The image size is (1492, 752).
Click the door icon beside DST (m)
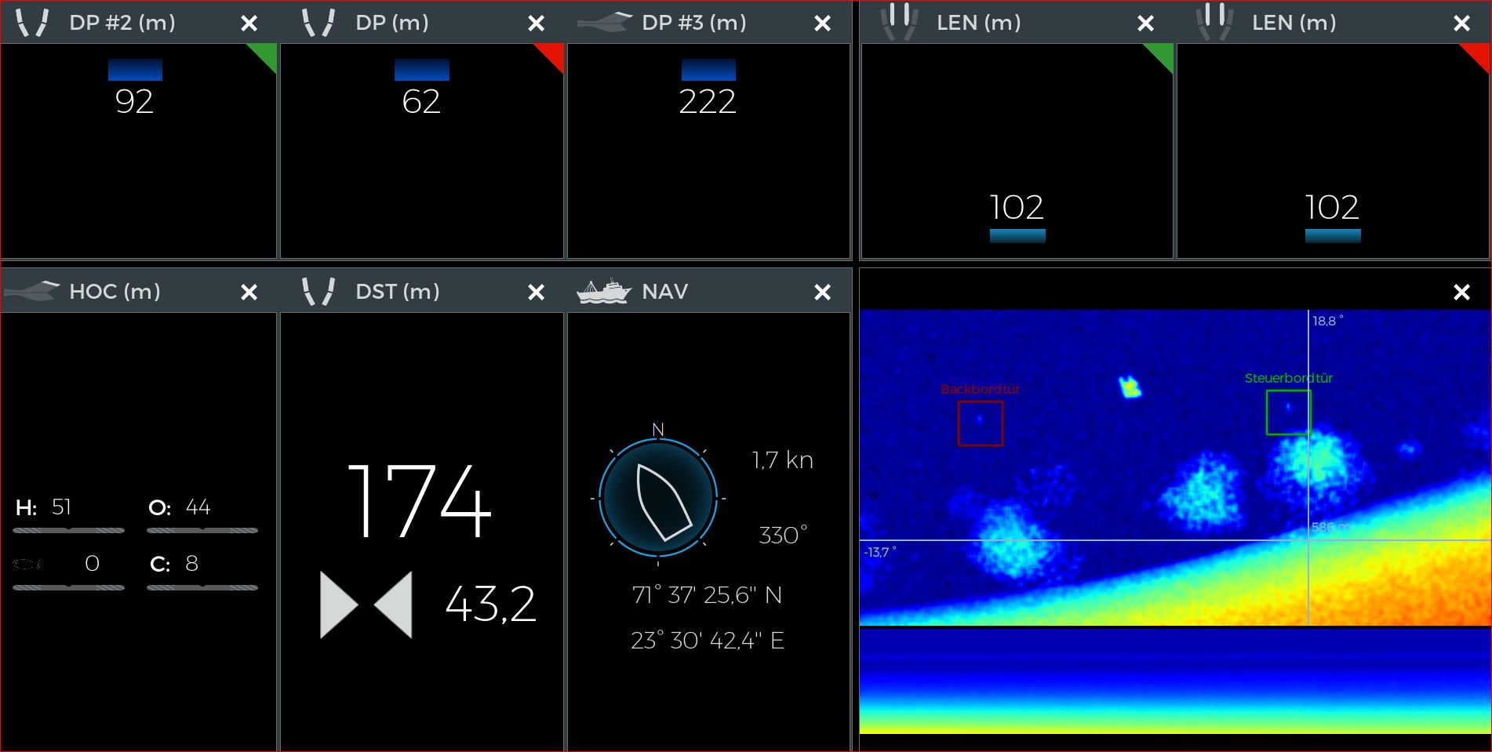click(x=318, y=292)
